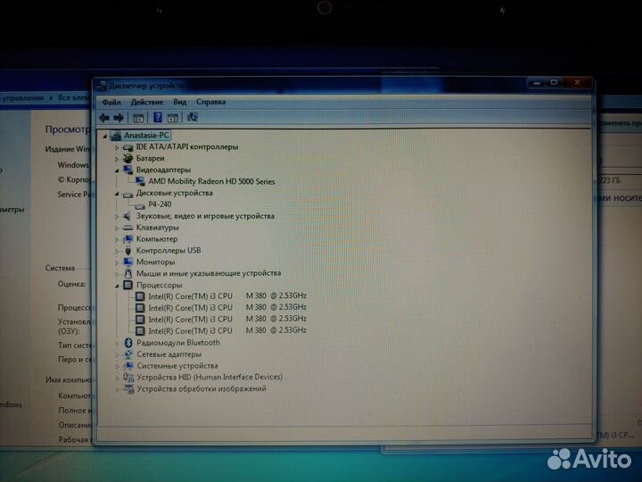Screen dimensions: 642x482
Task: Expand the Батареи node
Action: coord(117,159)
